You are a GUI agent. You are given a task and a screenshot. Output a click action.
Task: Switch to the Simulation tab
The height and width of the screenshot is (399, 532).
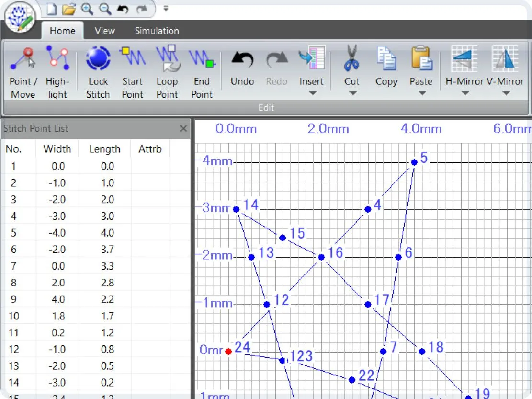pos(156,30)
